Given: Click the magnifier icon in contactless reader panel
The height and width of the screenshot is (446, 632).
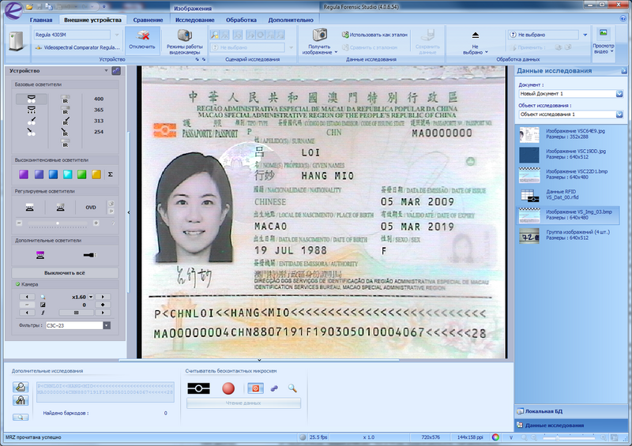Looking at the screenshot, I should tap(292, 388).
